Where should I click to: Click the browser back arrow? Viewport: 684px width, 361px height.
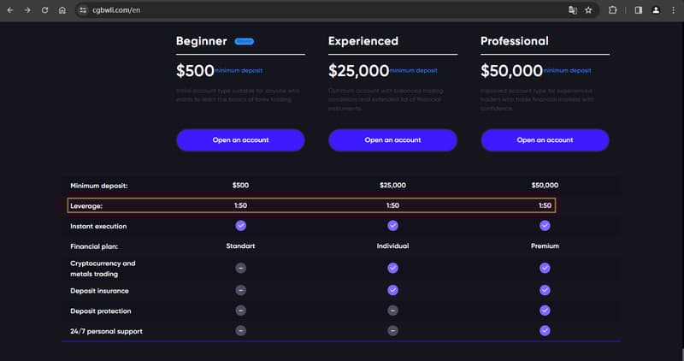pyautogui.click(x=10, y=10)
